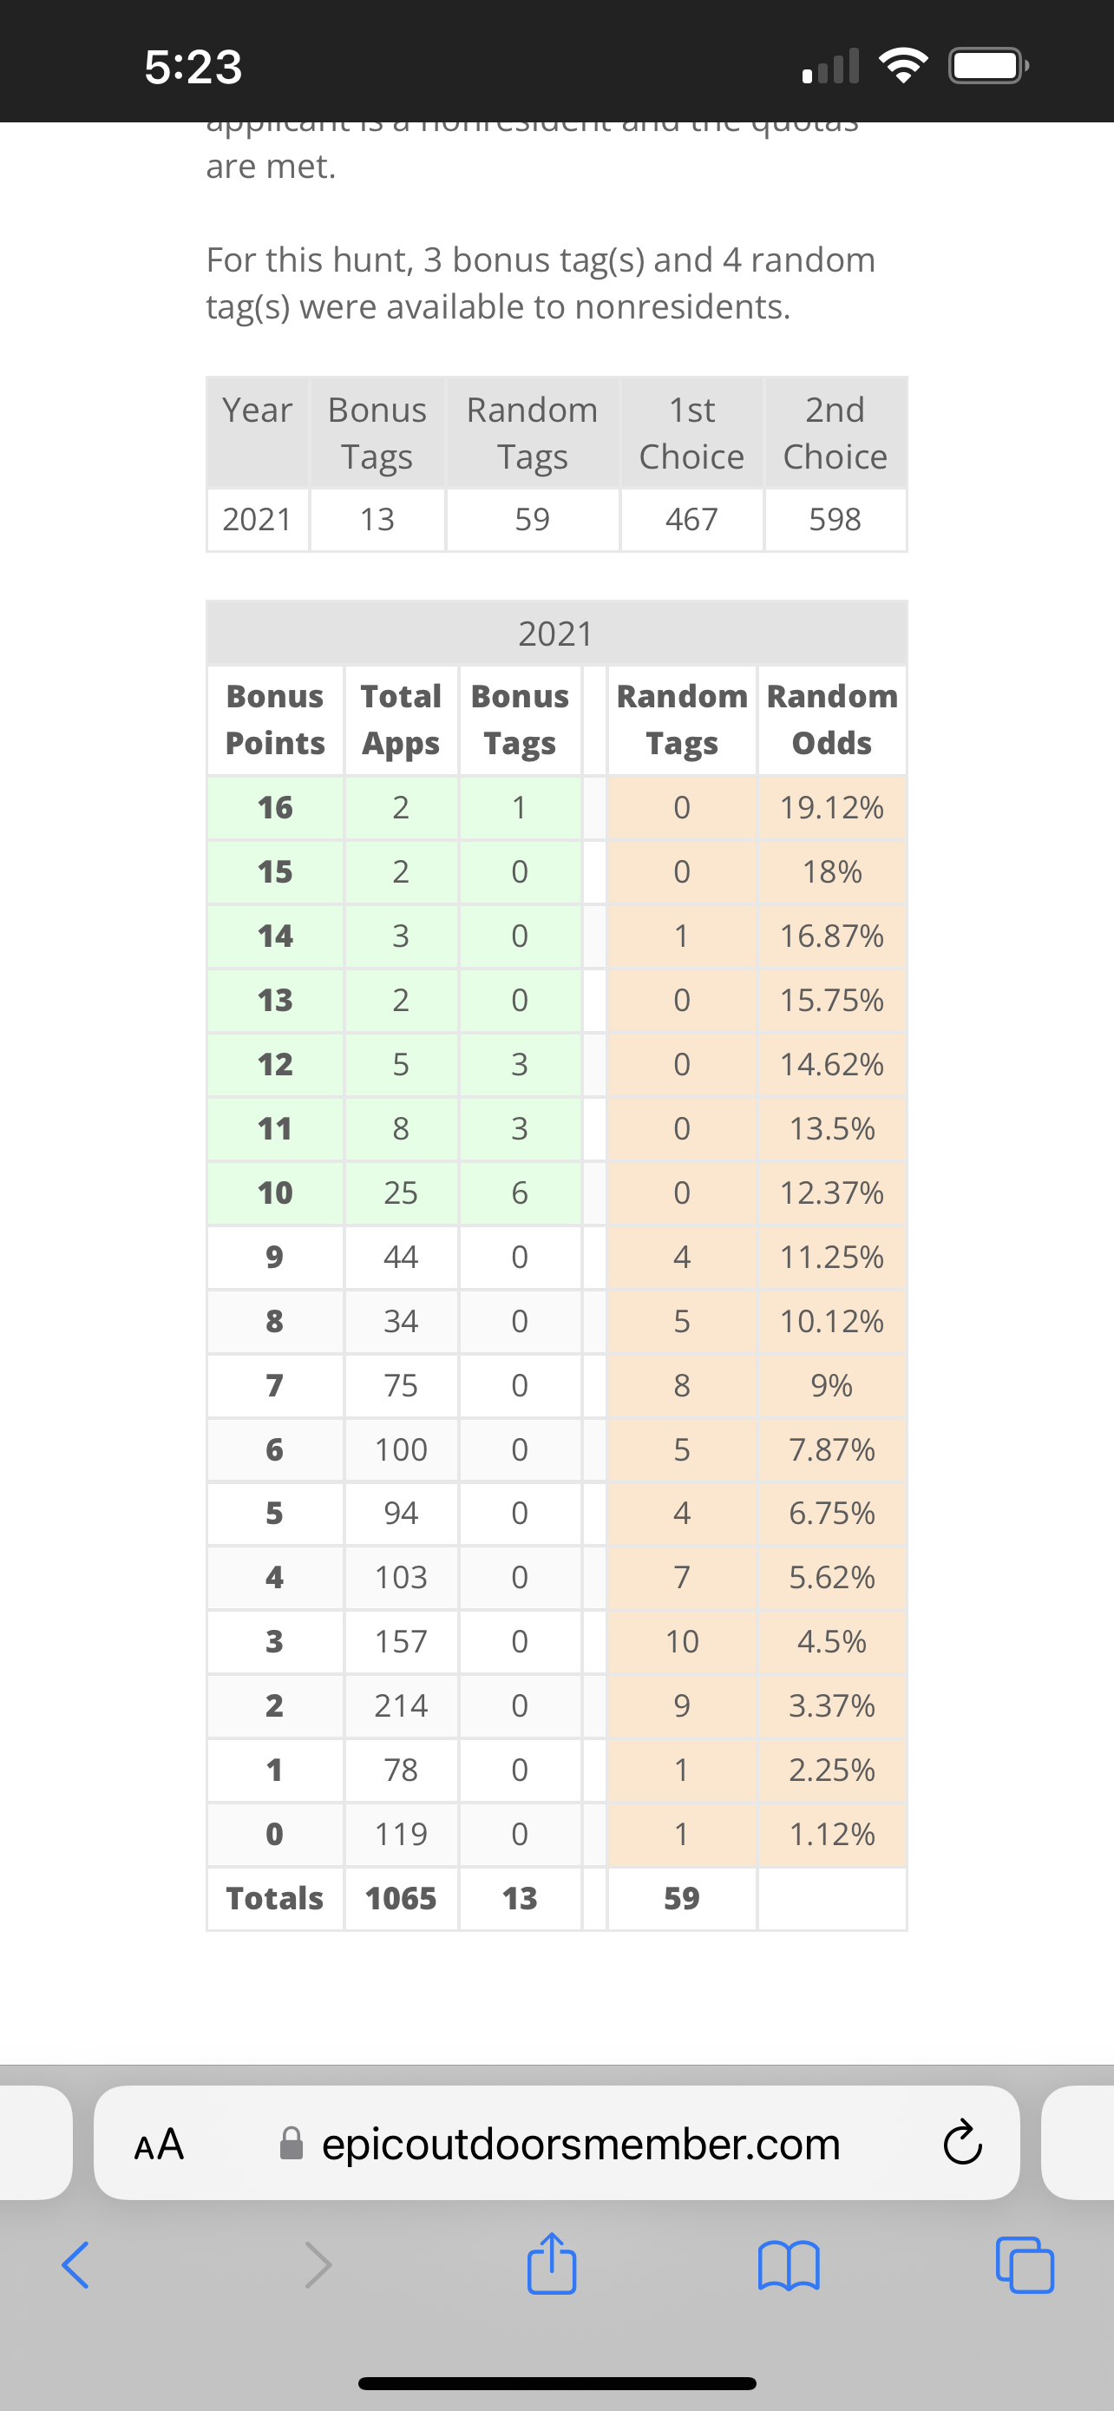Select the 2021 year cell
This screenshot has width=1114, height=2411.
[257, 520]
